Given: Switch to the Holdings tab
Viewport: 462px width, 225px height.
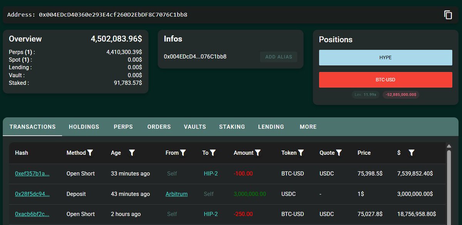Looking at the screenshot, I should click(84, 127).
